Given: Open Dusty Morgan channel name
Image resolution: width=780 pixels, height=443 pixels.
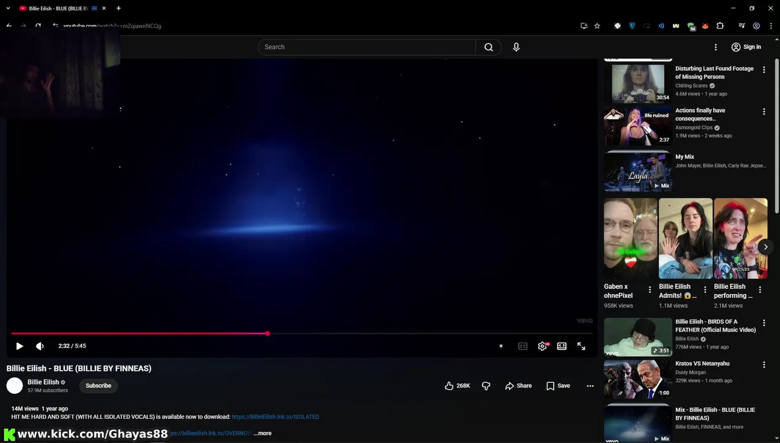Looking at the screenshot, I should point(691,373).
